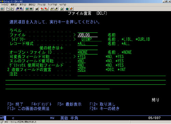Click the Stop Macro recording icon
Viewport: 171px width, 124px height.
[x=46, y=9]
